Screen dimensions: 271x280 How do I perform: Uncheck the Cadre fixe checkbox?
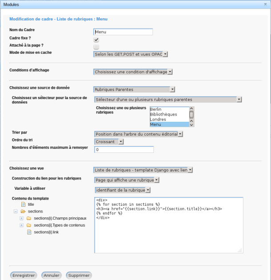(96, 40)
